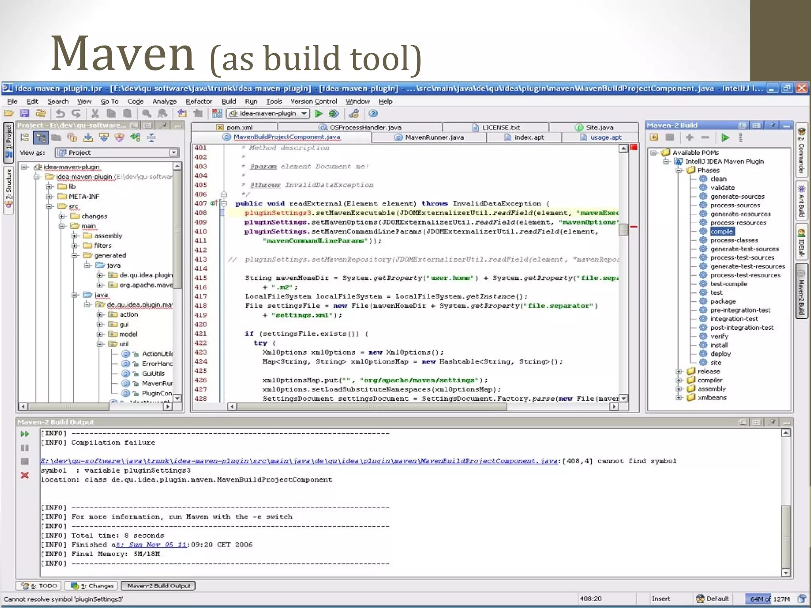Toggle docked mode on Maven-2 Build Output header
811x608 pixels.
coord(756,422)
